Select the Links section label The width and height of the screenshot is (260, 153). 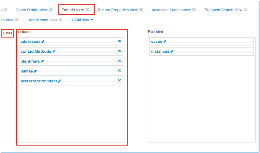pyautogui.click(x=7, y=33)
